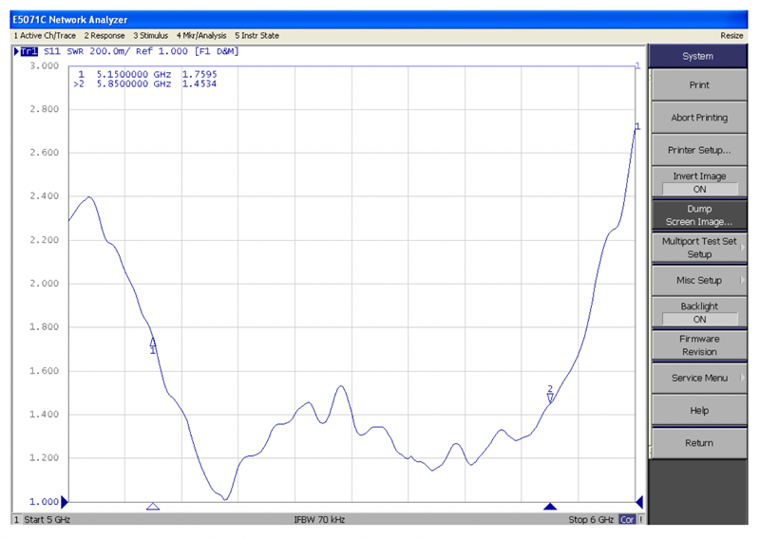Click the right-side reference position arrow
The width and height of the screenshot is (760, 538).
639,501
